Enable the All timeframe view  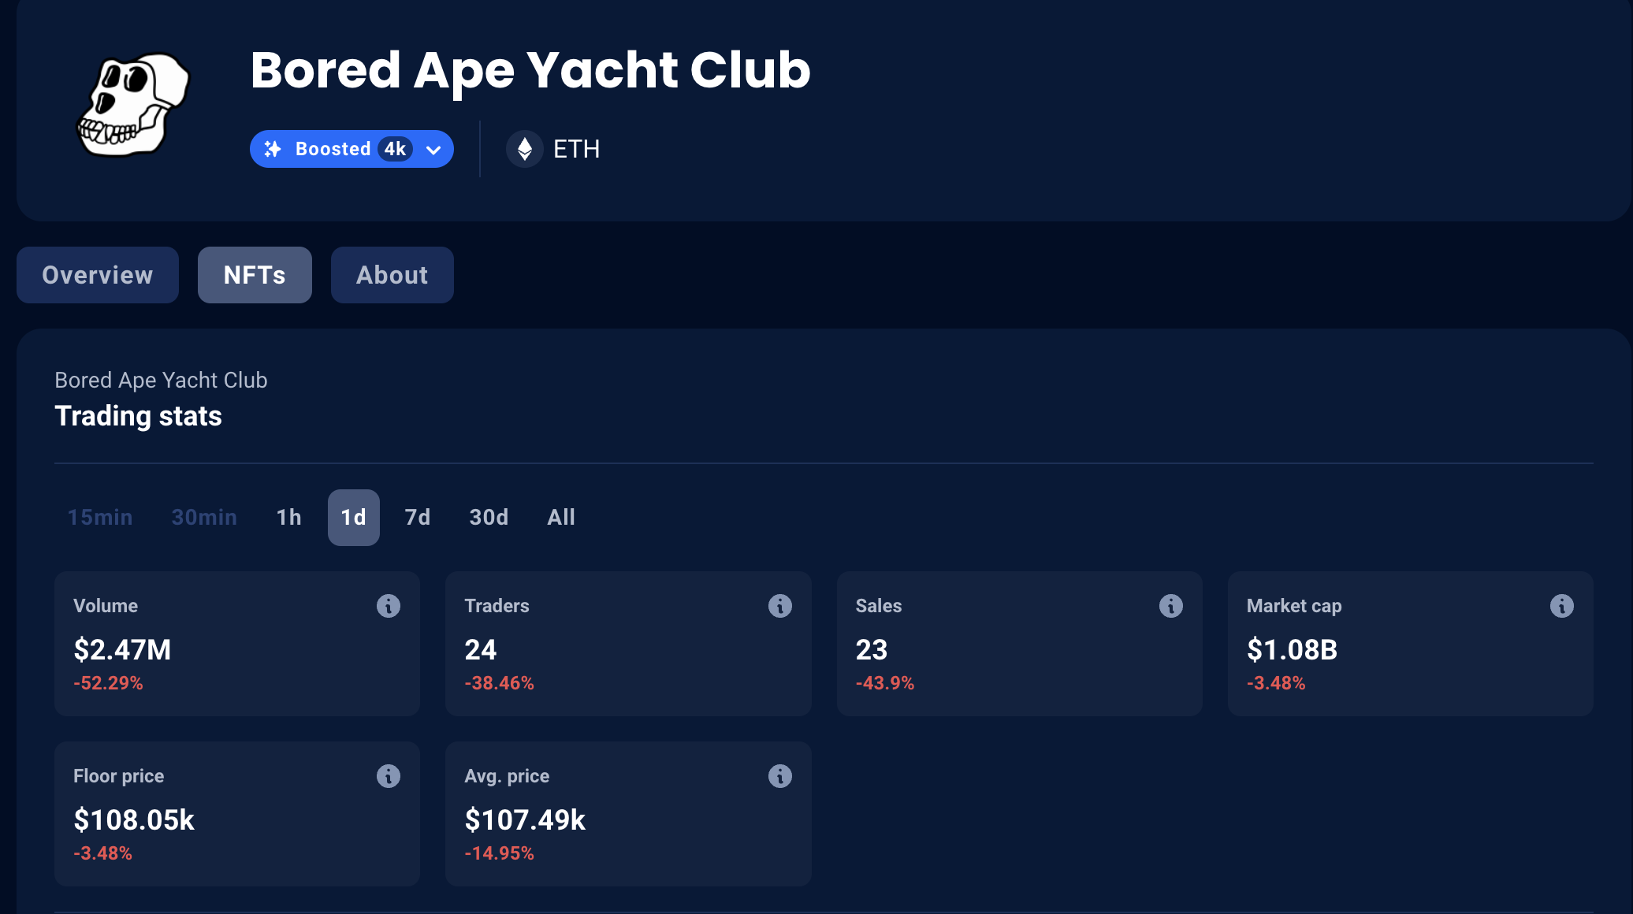click(x=561, y=517)
